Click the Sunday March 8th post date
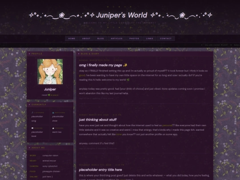This screenshot has width=240, height=180. (x=100, y=115)
